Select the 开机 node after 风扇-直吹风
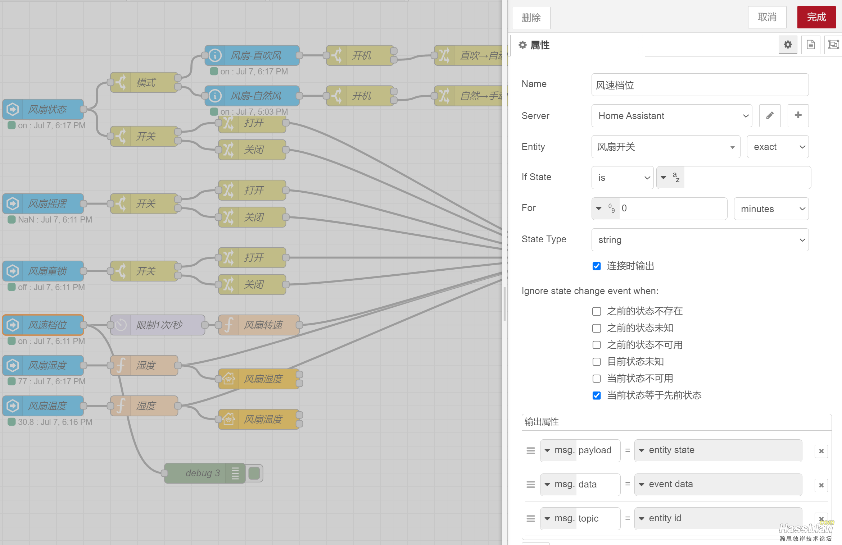 click(x=360, y=55)
